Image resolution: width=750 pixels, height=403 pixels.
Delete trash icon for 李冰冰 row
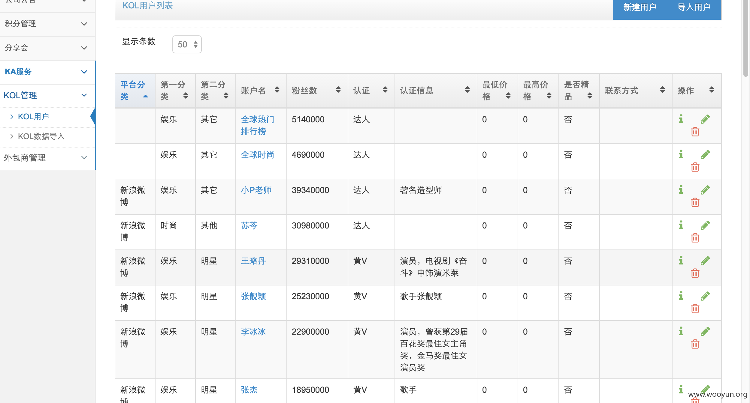coord(695,344)
